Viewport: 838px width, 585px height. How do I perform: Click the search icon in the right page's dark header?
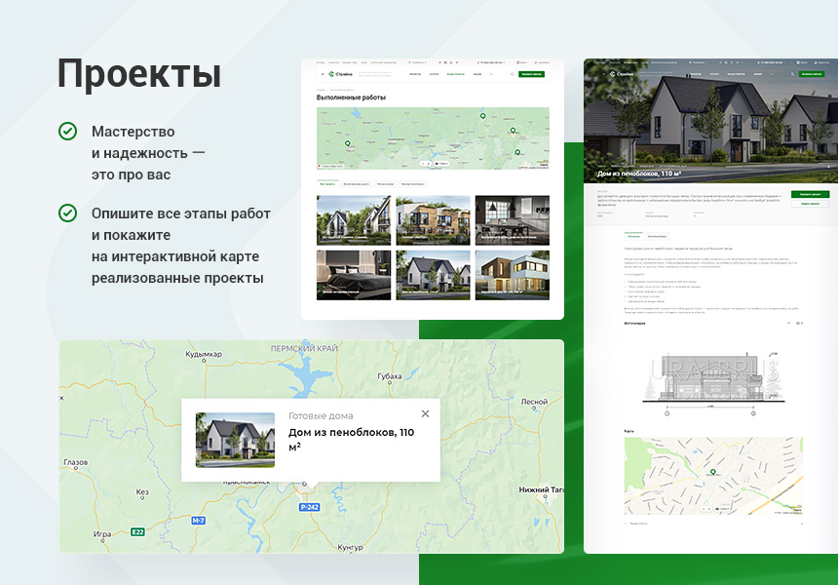click(x=790, y=73)
